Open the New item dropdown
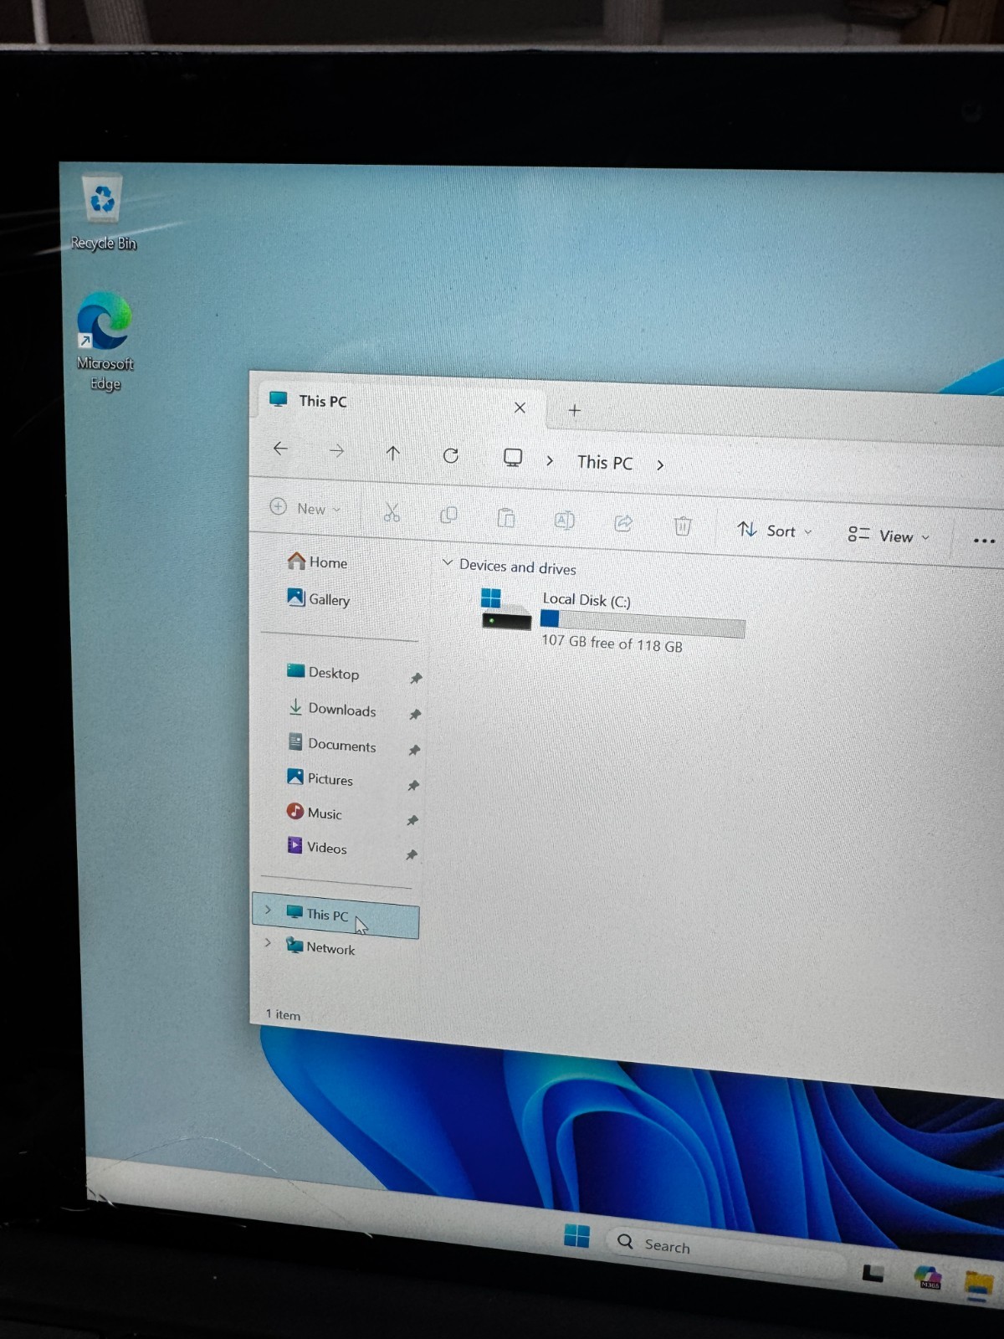 pos(305,508)
